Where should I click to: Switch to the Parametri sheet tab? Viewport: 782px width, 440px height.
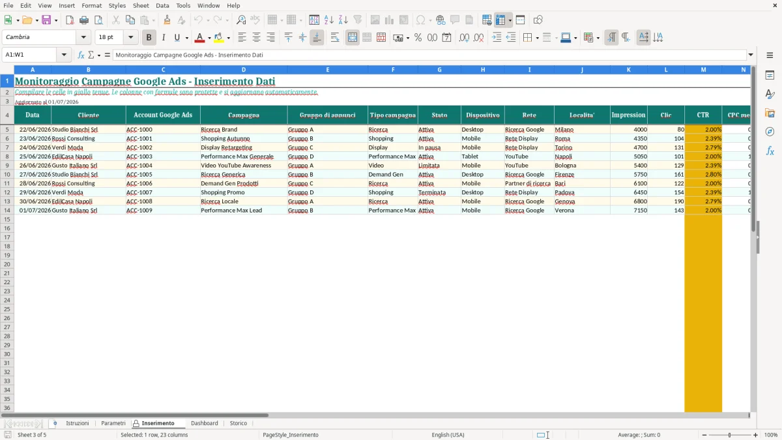pos(113,423)
